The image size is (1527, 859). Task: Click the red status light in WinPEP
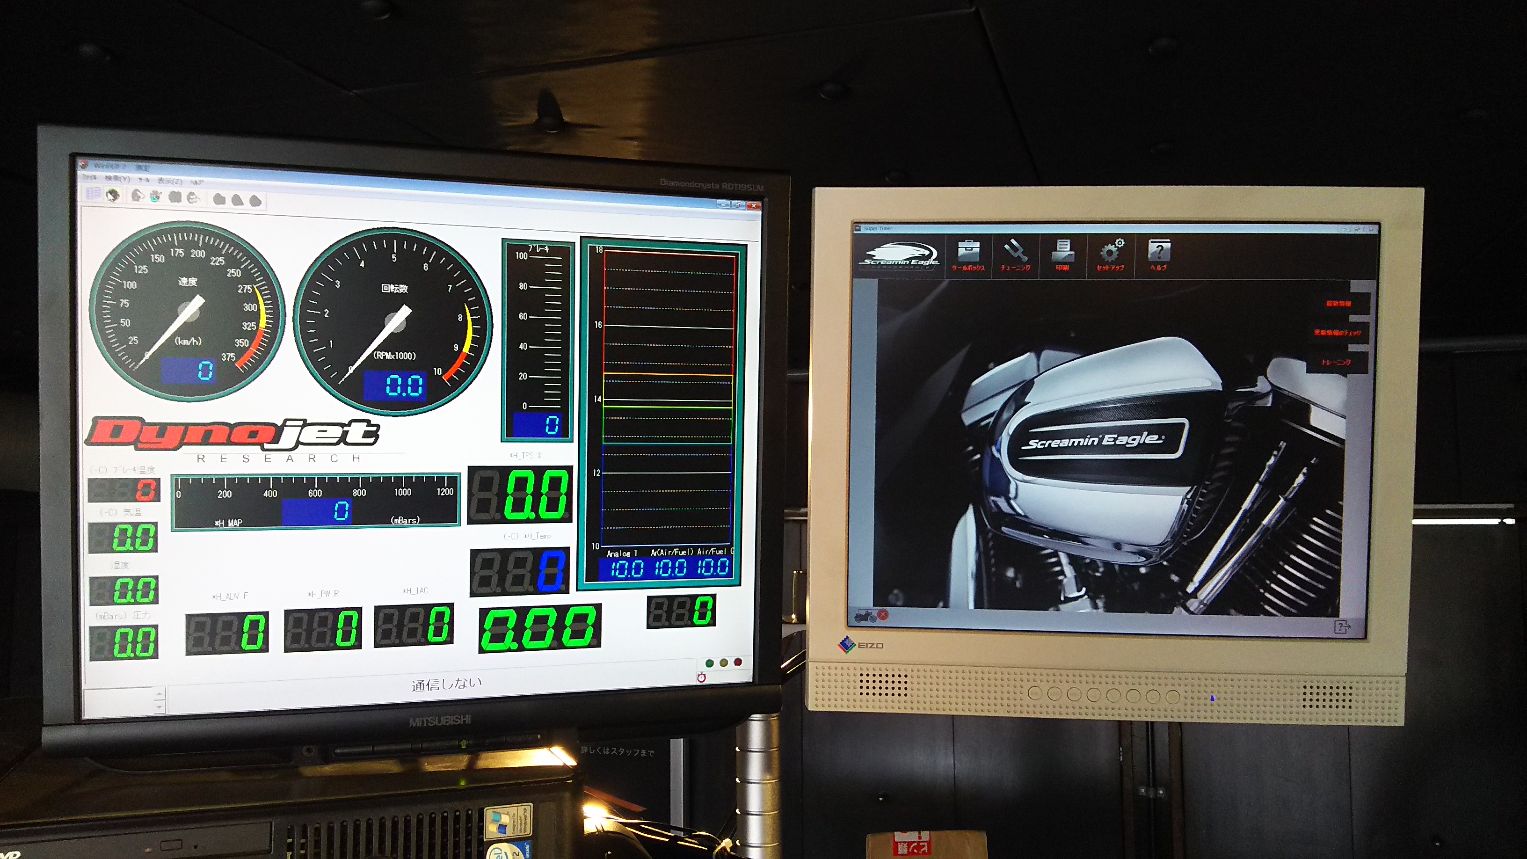[x=738, y=662]
